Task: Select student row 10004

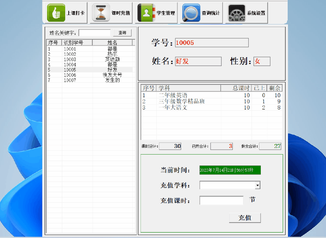Action: pyautogui.click(x=90, y=64)
